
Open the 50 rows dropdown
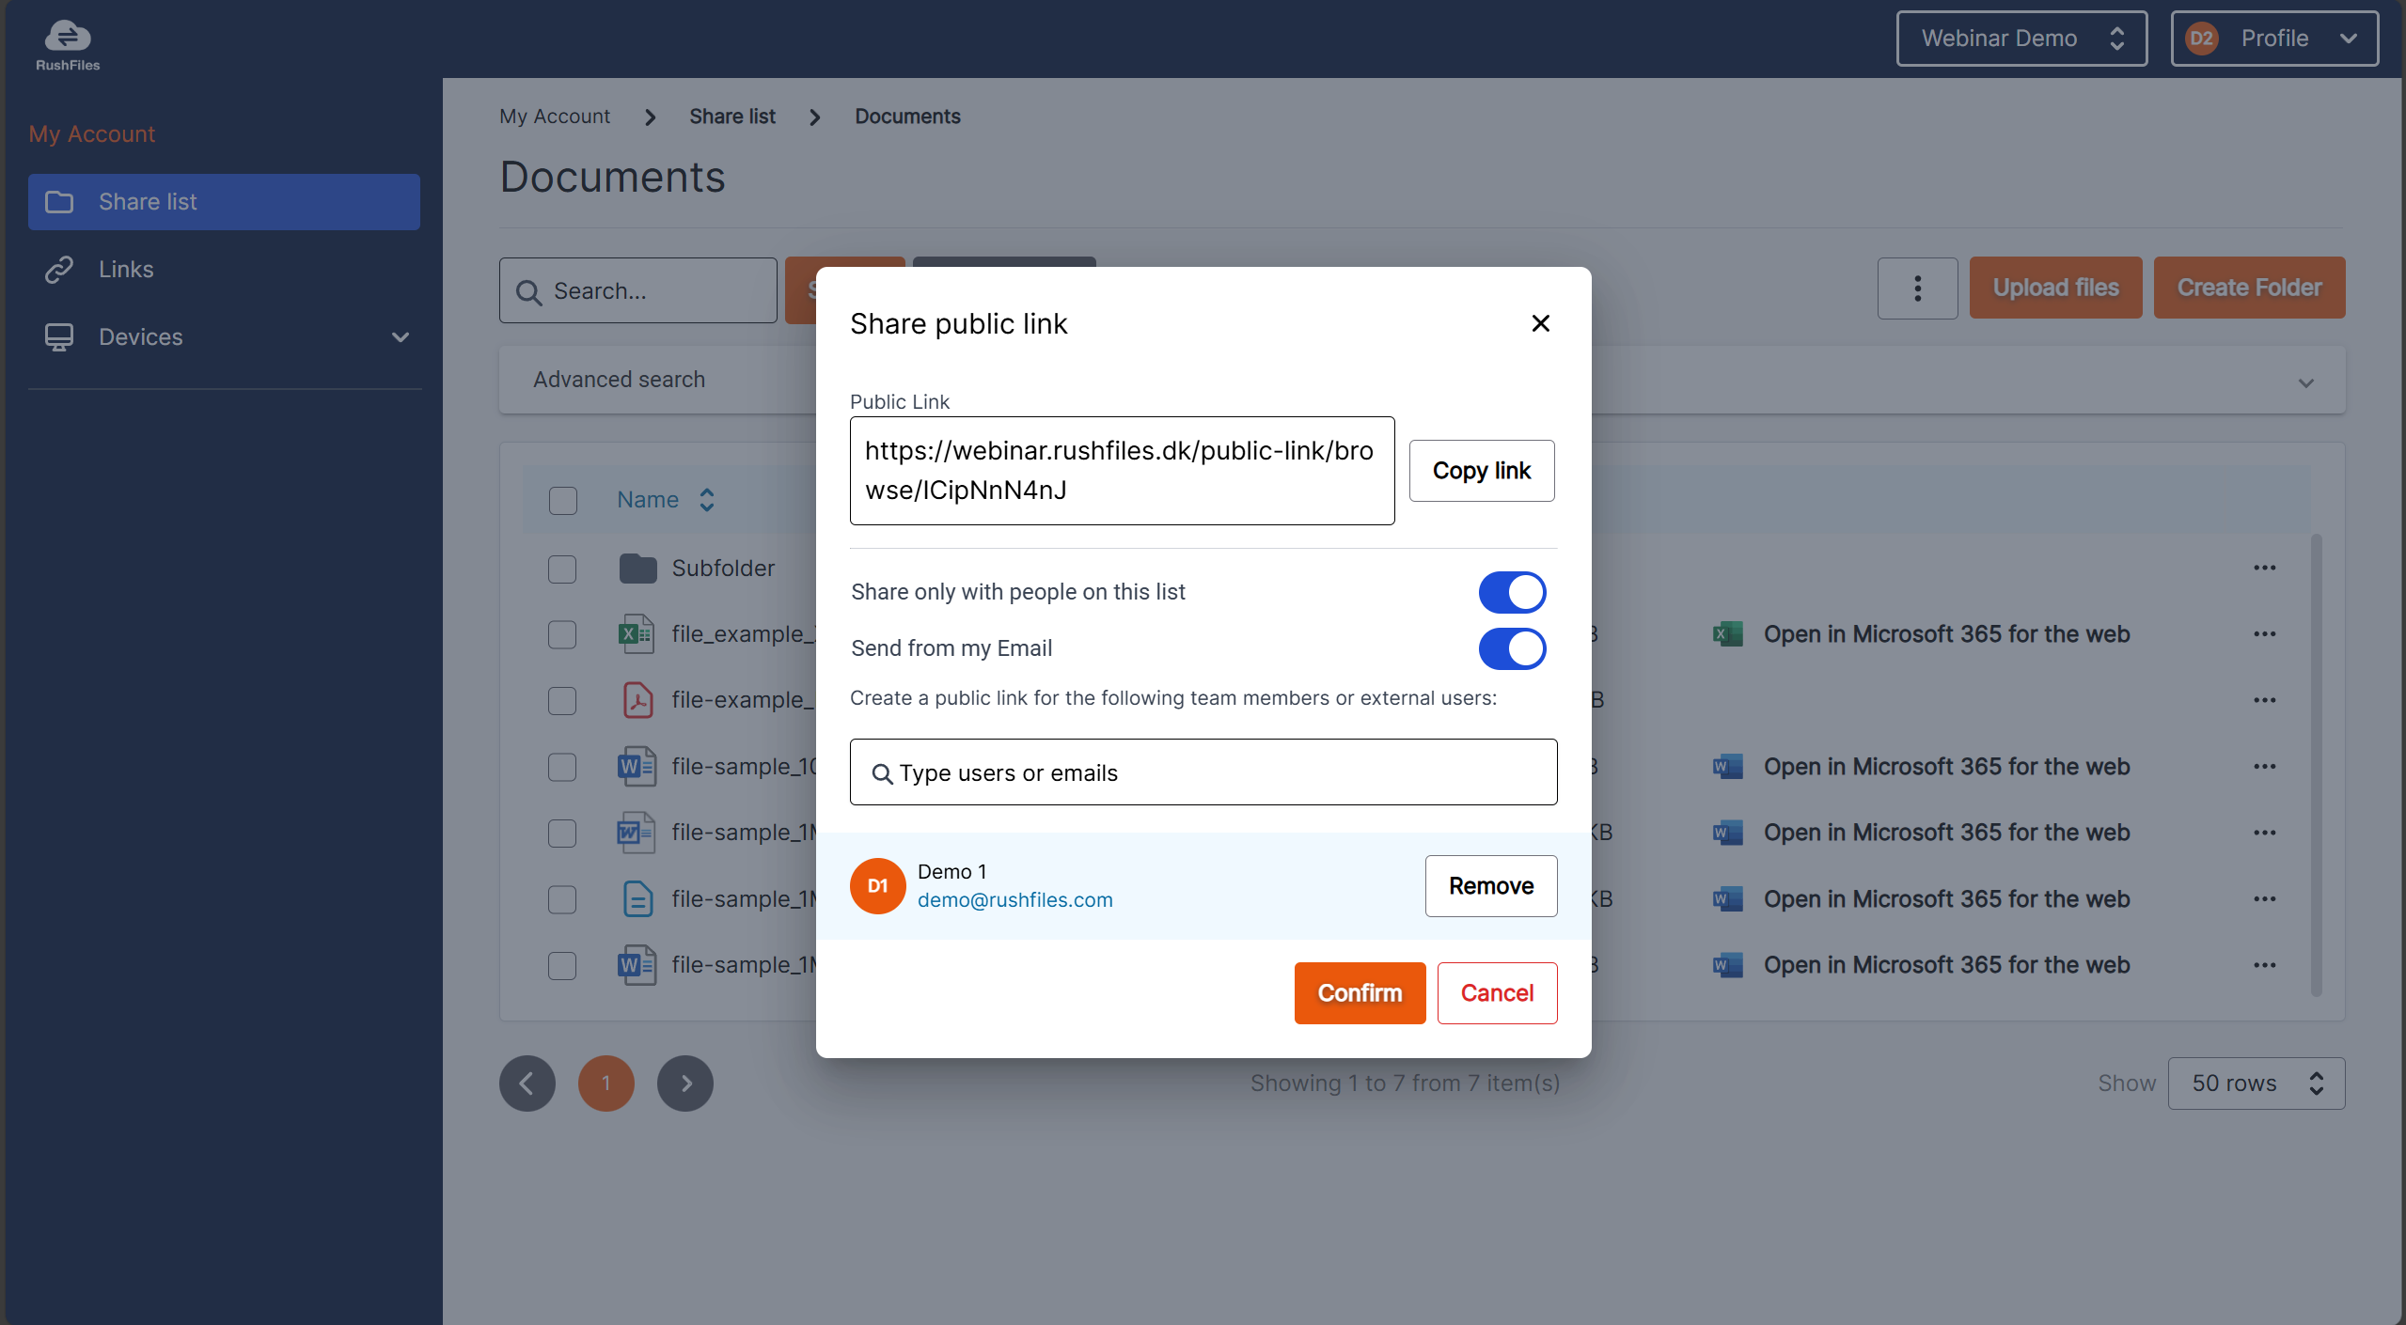[x=2256, y=1083]
